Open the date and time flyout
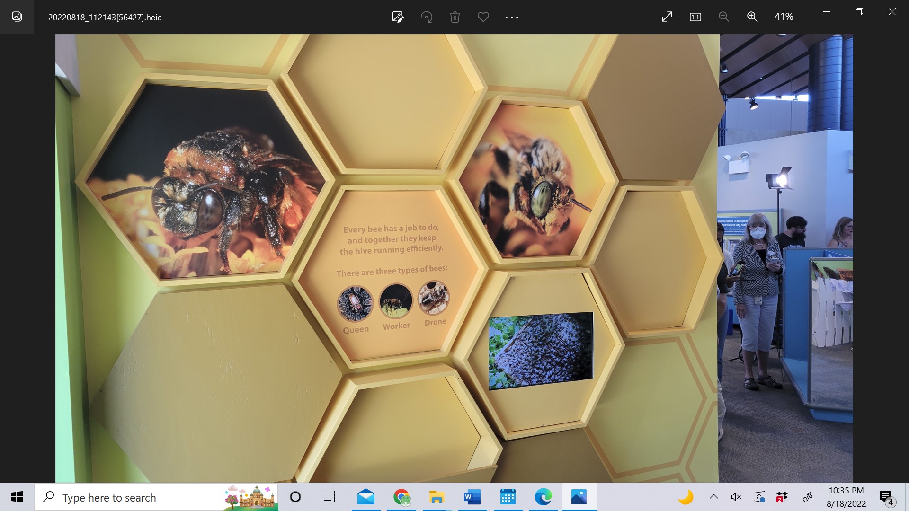Screen dimensions: 909x511 tap(846, 497)
